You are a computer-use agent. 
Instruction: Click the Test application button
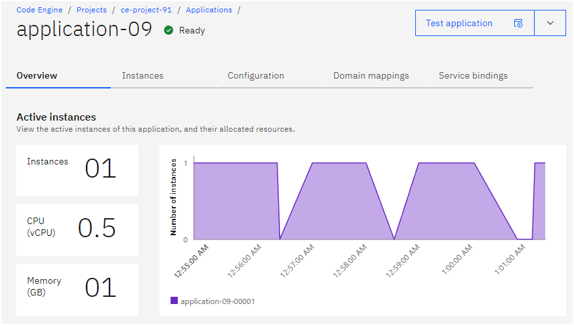(475, 23)
